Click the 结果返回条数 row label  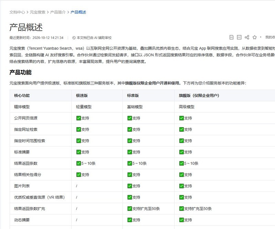tap(25, 163)
